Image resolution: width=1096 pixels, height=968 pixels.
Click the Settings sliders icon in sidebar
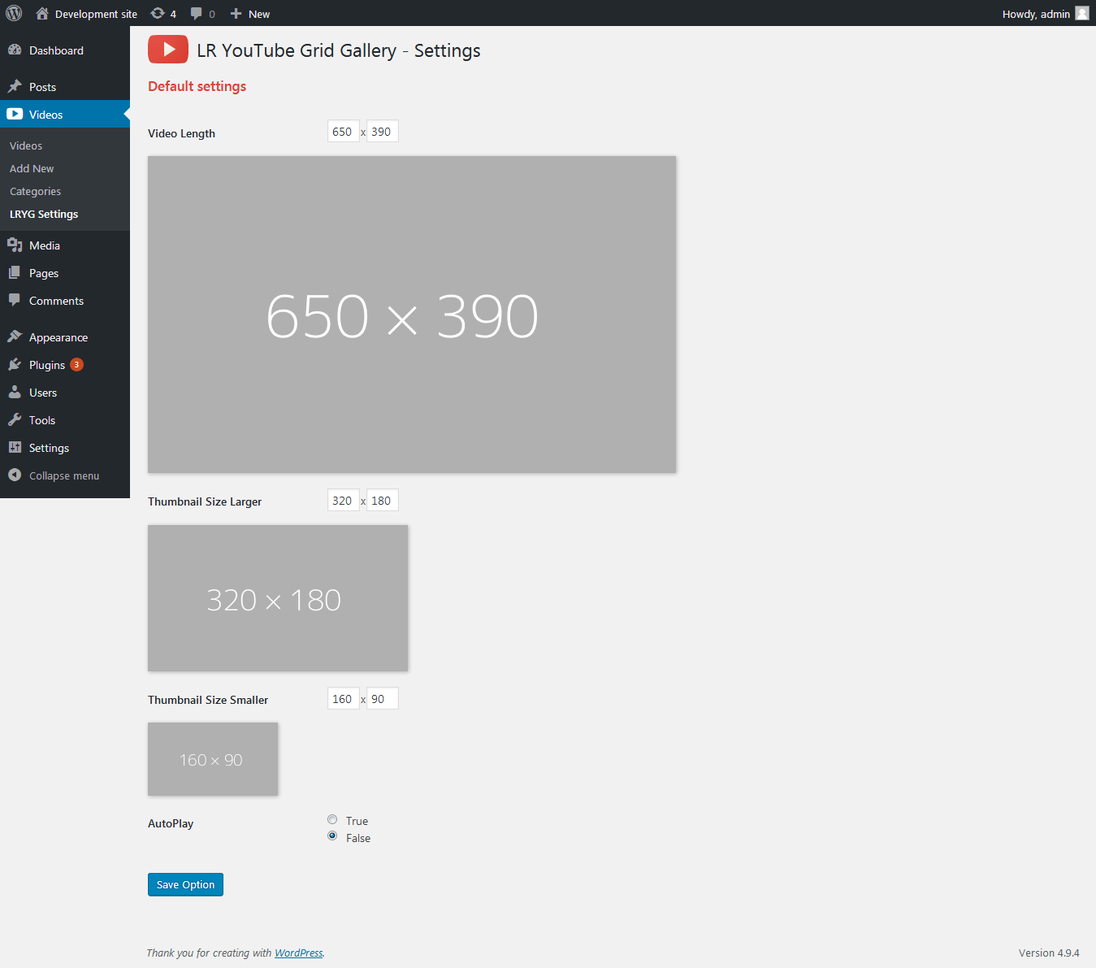pos(15,447)
